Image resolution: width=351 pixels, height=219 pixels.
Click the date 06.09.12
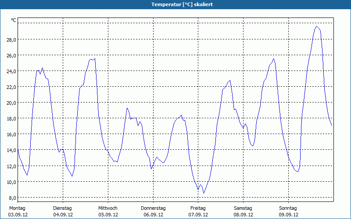(x=153, y=215)
